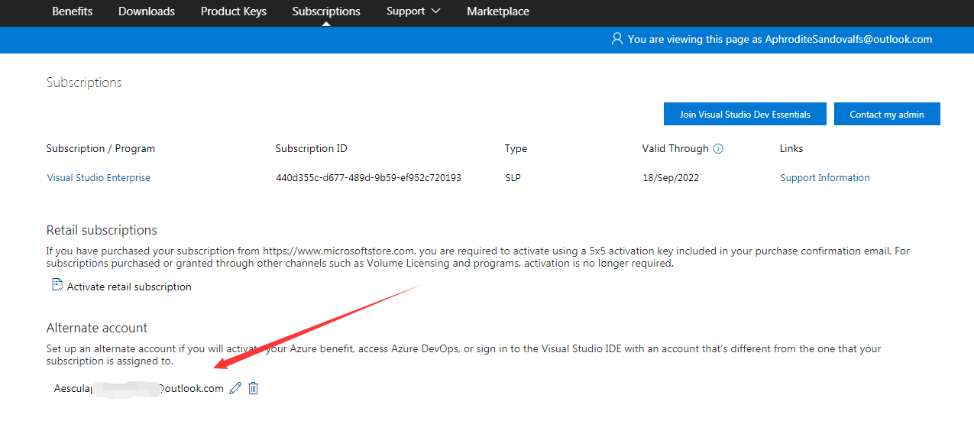Open the Visual Studio Enterprise subscription link
Viewport: 974px width, 421px height.
[99, 178]
